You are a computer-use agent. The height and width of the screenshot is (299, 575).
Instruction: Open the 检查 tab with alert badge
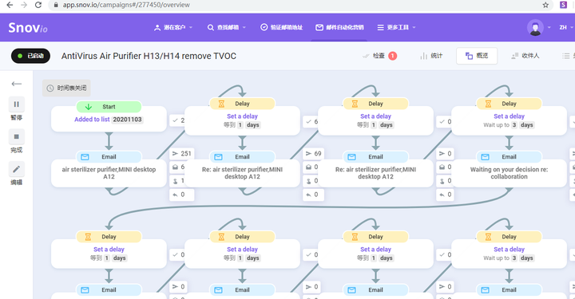(379, 56)
